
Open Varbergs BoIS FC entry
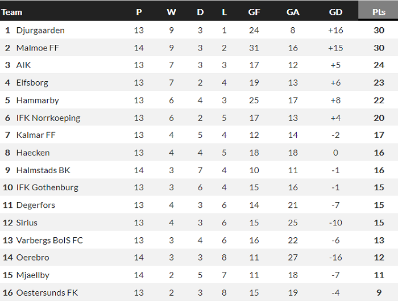pos(49,240)
